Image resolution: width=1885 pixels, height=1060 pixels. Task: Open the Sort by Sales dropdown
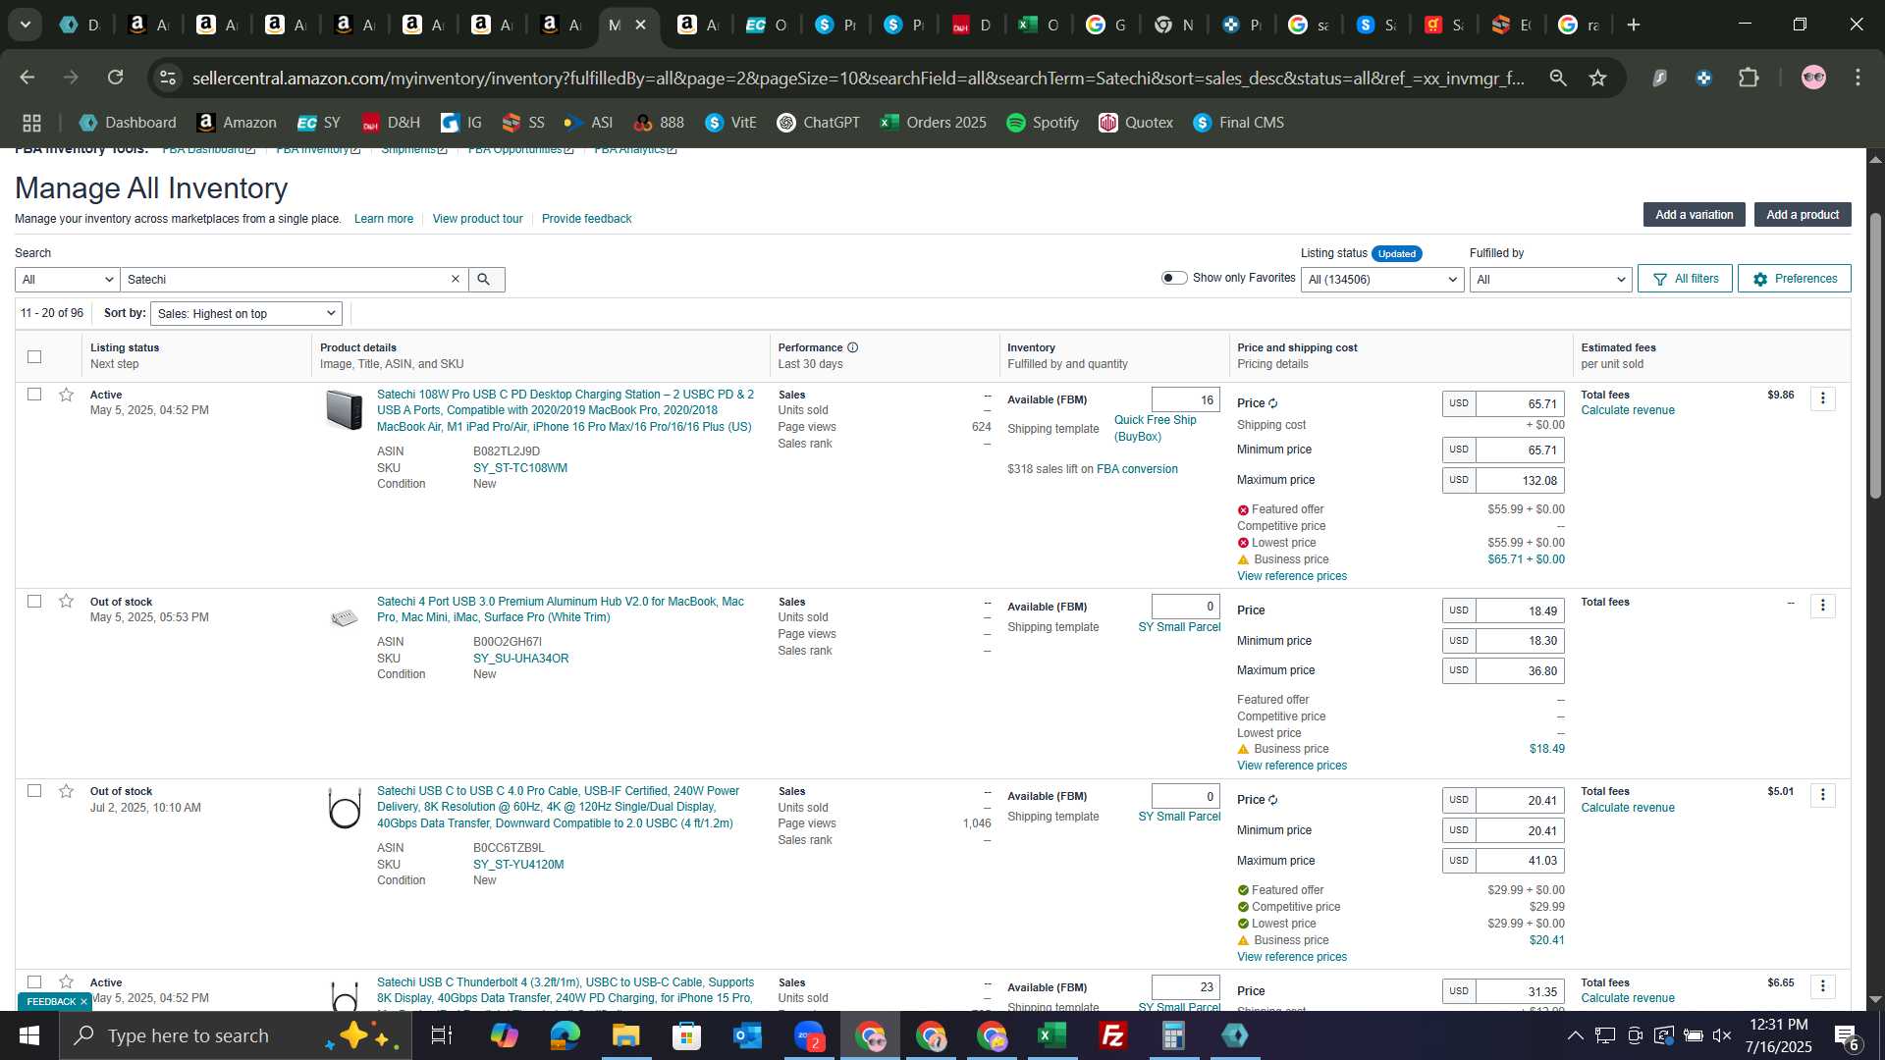(x=246, y=314)
